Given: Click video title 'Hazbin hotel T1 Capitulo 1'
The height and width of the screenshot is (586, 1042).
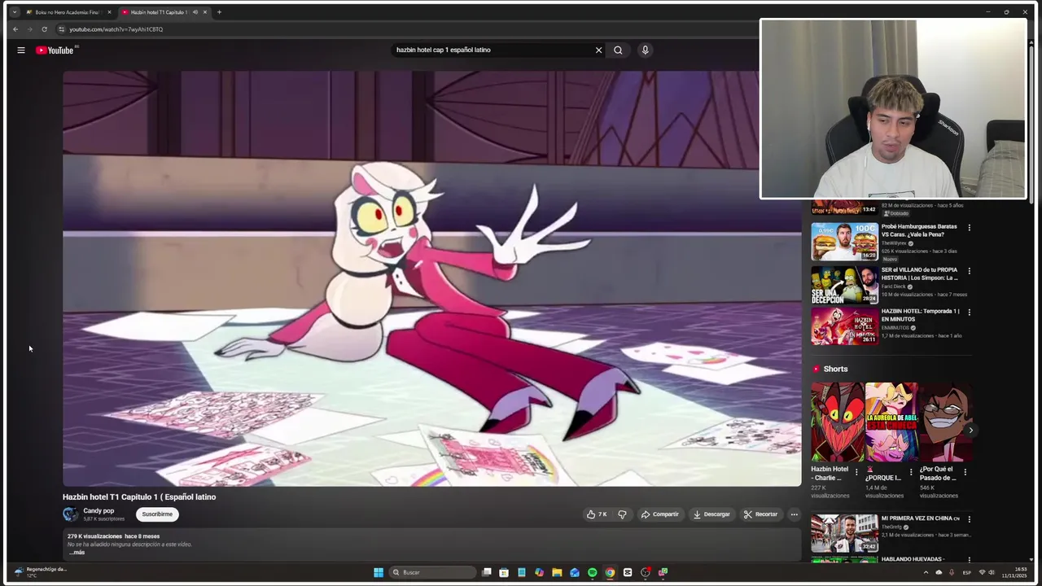Looking at the screenshot, I should (139, 496).
